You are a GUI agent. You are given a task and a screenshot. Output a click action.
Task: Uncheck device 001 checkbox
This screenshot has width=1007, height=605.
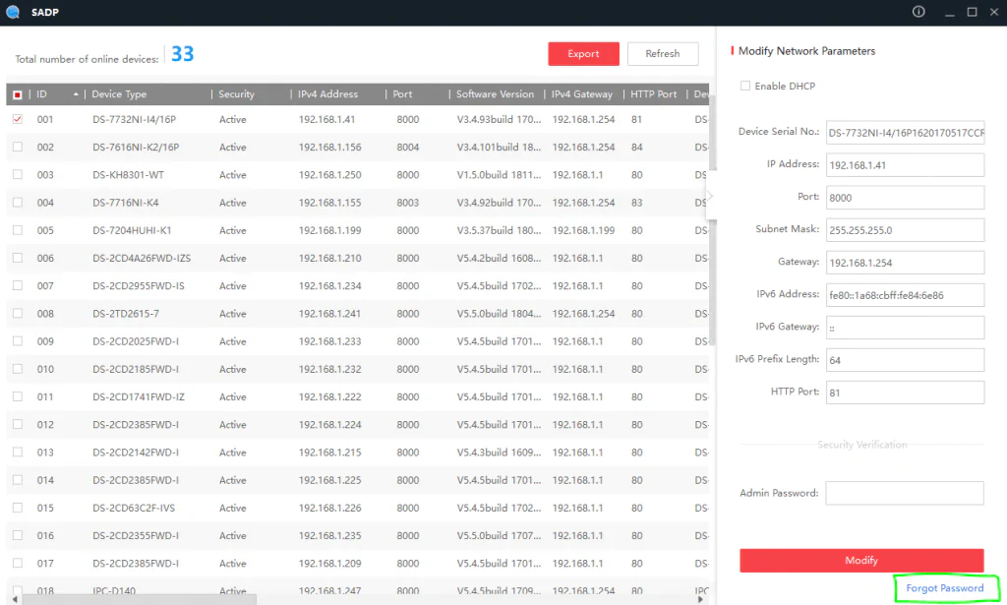click(x=18, y=119)
